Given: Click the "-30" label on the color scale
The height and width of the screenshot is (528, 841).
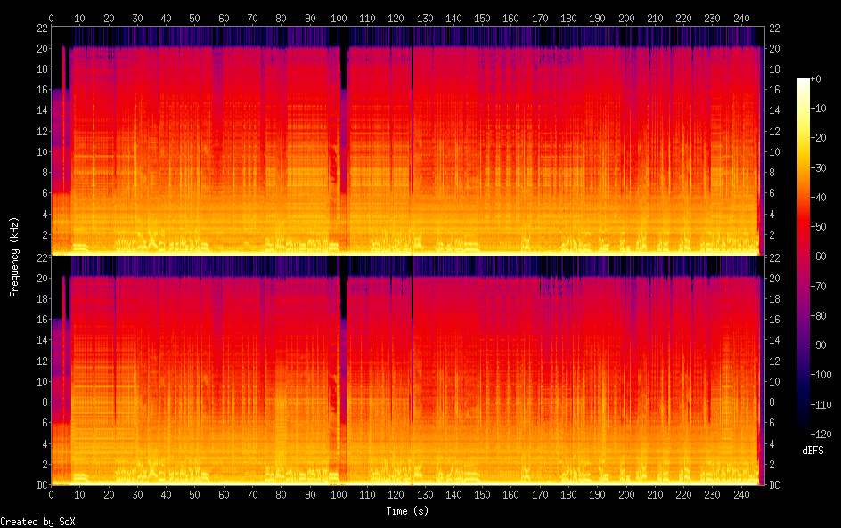Looking at the screenshot, I should point(819,169).
